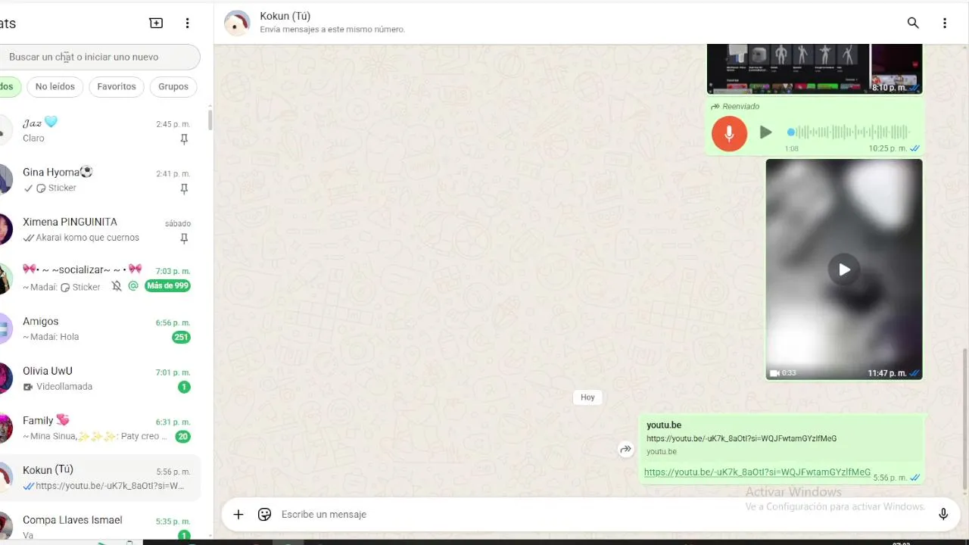Select the 'Favoritos' filter
969x545 pixels.
click(117, 86)
